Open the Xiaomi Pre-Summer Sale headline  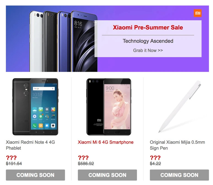(148, 27)
